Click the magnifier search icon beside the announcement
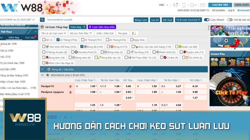Viewport: 250px width, 140px height. [42, 20]
